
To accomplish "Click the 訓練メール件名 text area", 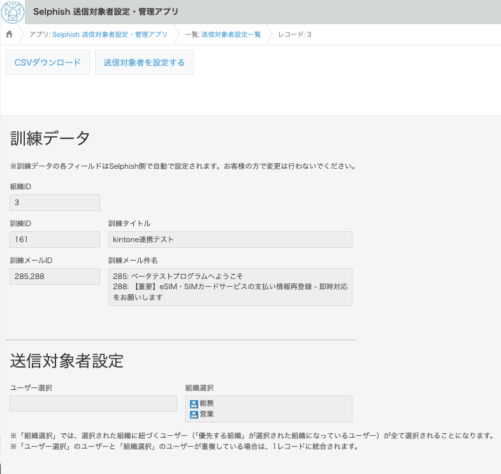I will click(x=230, y=287).
